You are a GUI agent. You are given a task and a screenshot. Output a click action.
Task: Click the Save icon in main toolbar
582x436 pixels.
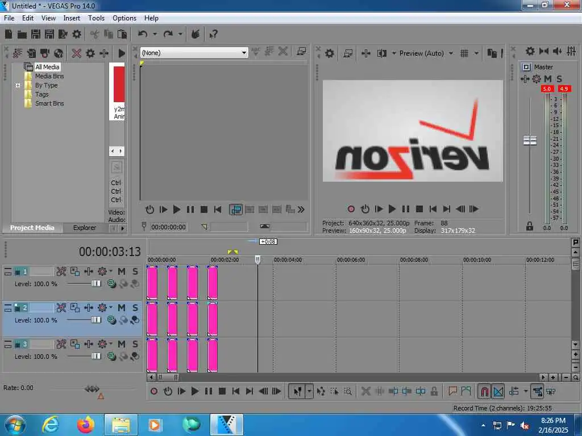pyautogui.click(x=36, y=35)
